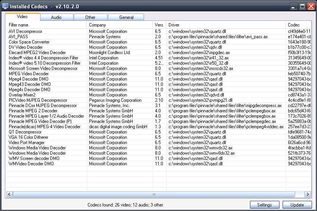
Task: Click the ir50_32.dll driver path
Action: 198,63
